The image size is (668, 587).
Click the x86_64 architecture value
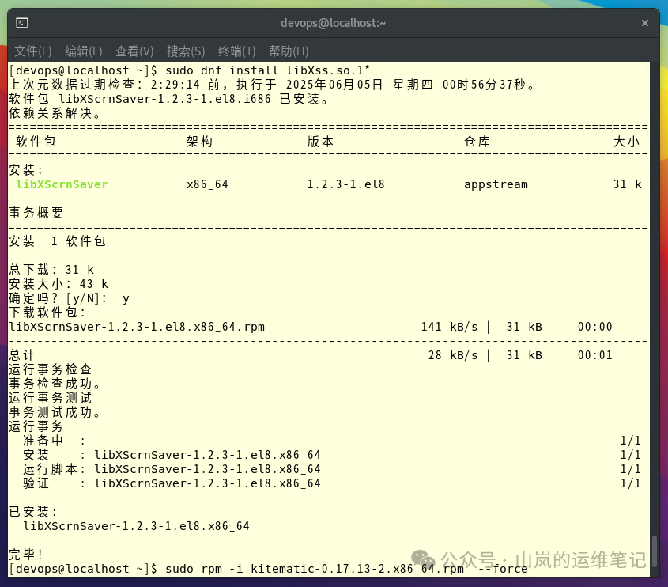(207, 184)
